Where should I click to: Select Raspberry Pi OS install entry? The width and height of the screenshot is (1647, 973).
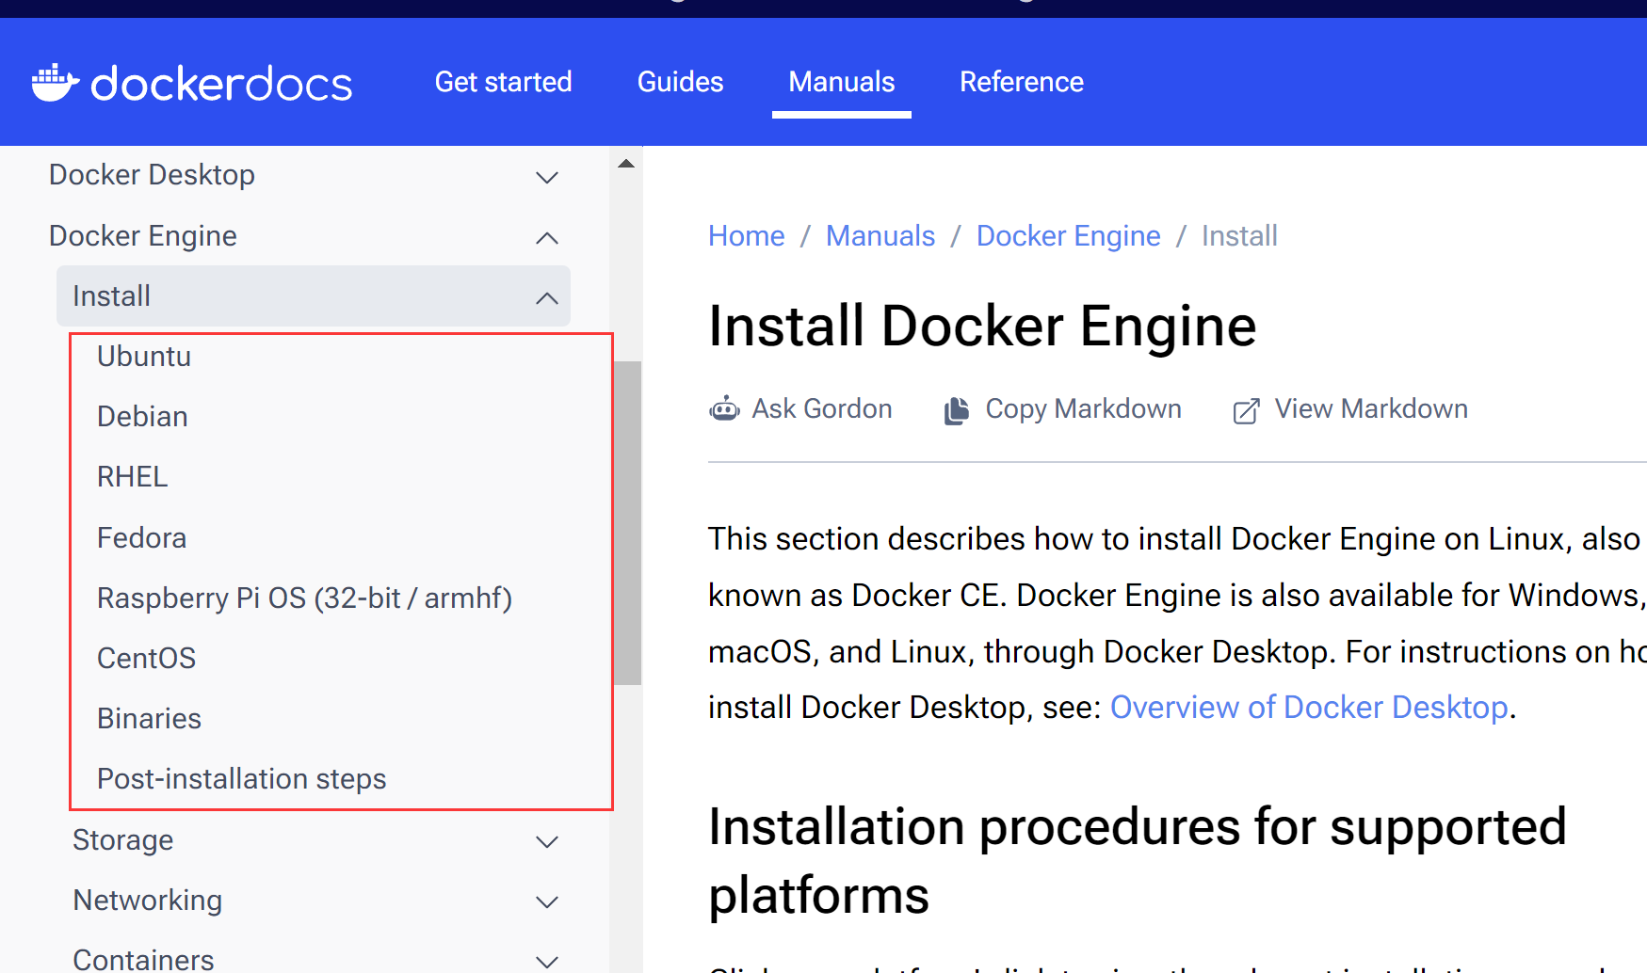(x=304, y=598)
